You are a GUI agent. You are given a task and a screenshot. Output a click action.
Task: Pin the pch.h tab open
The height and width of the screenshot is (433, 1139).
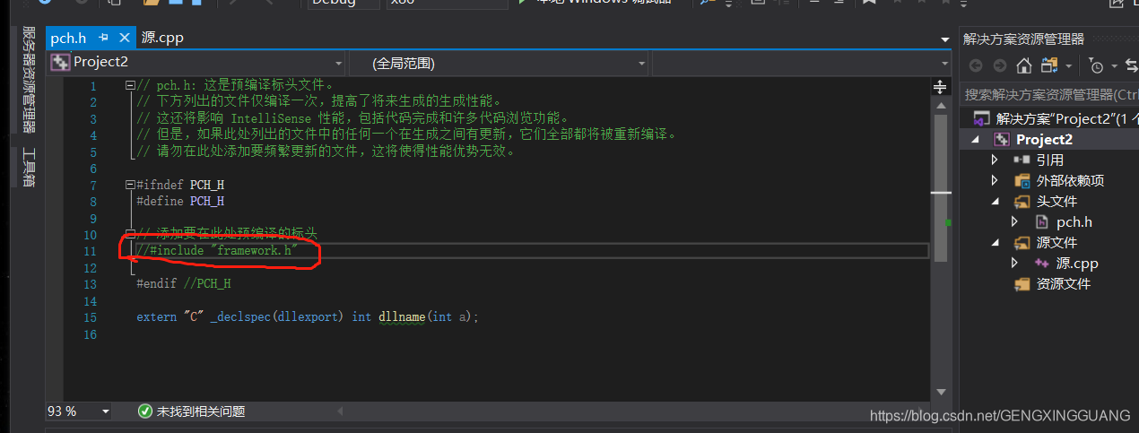(103, 38)
